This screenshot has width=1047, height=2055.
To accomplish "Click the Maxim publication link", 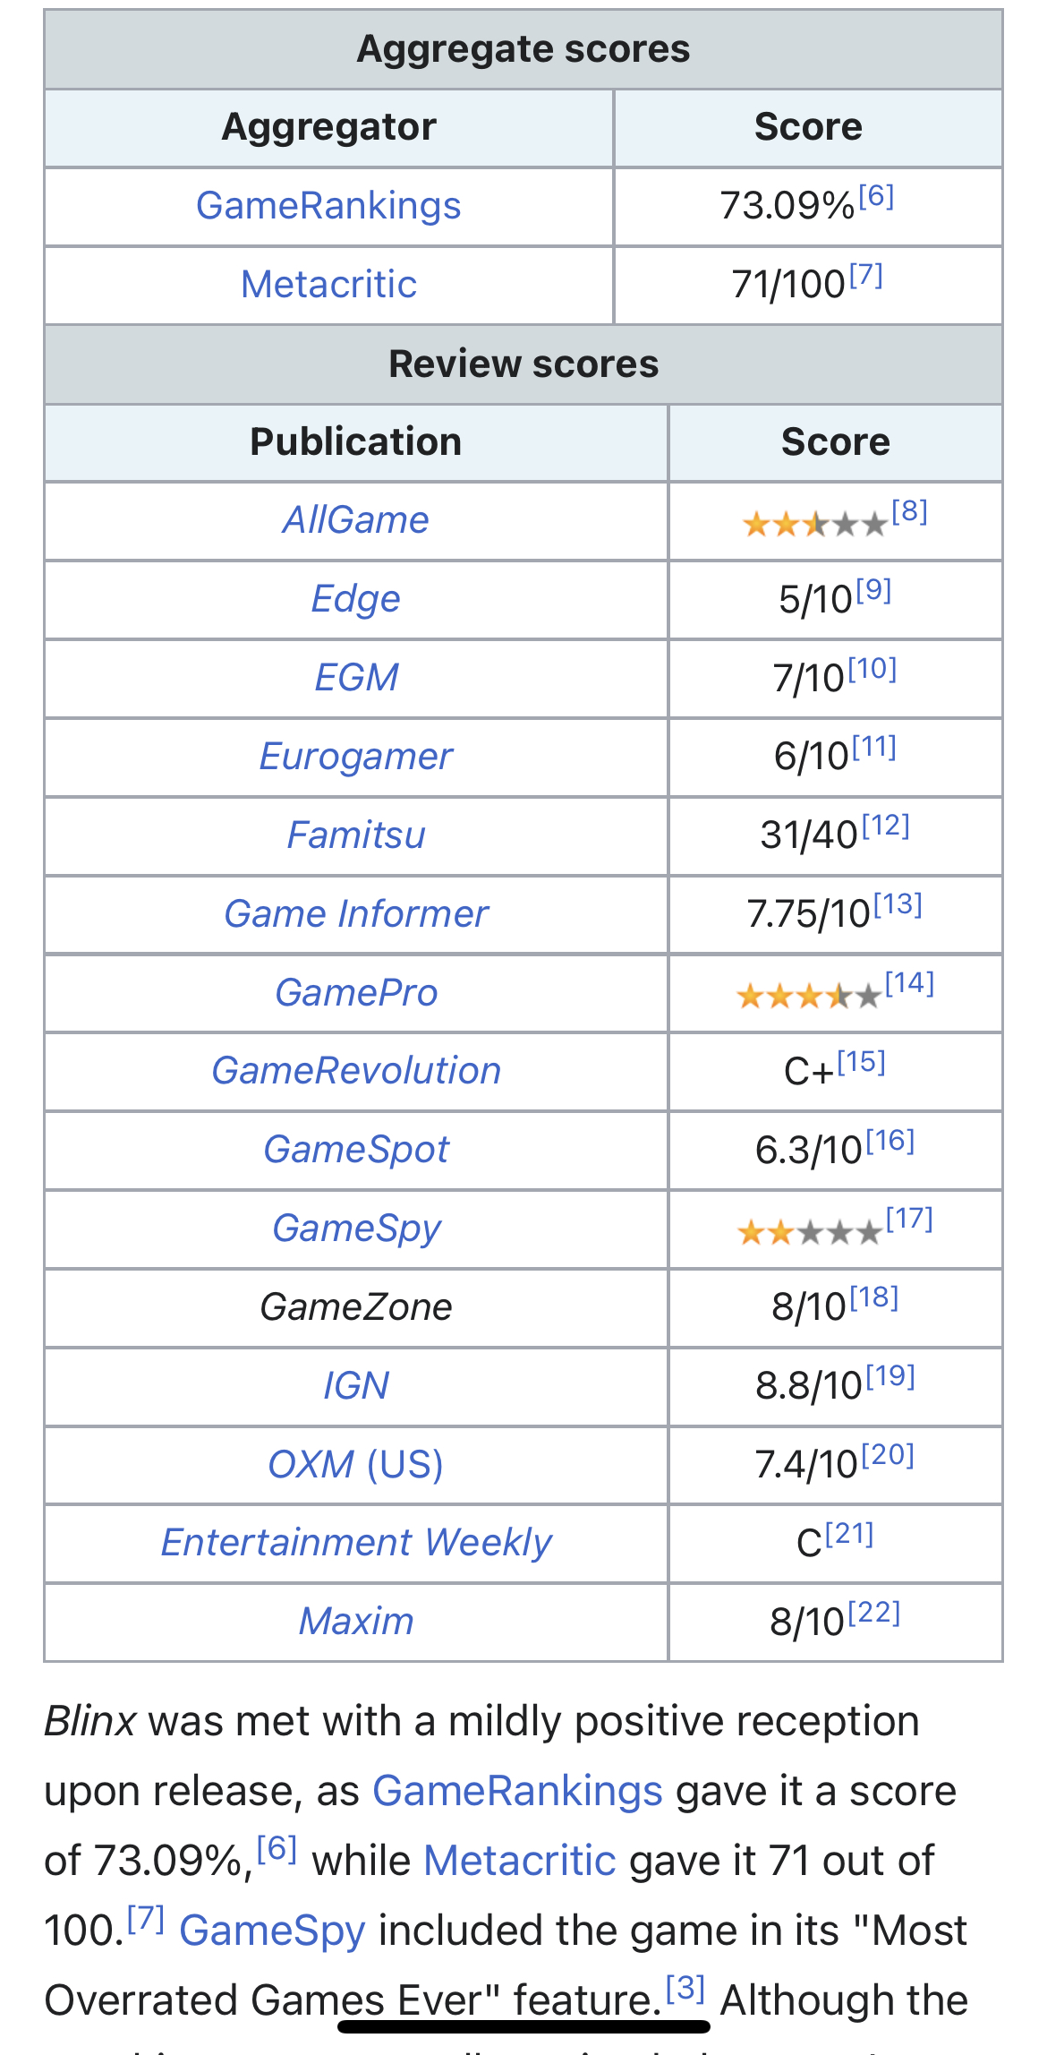I will pyautogui.click(x=356, y=1622).
